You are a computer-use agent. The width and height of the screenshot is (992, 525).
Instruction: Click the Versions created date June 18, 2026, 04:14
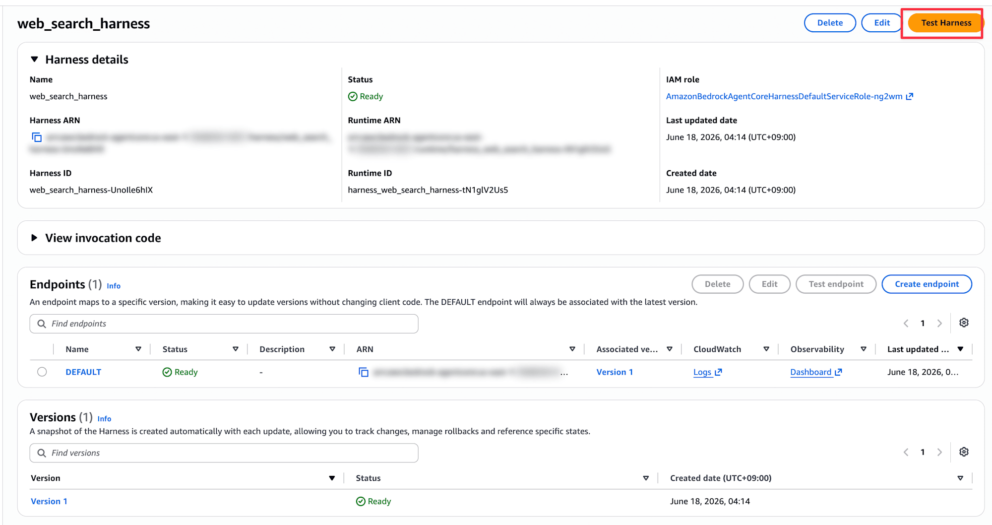(x=710, y=501)
